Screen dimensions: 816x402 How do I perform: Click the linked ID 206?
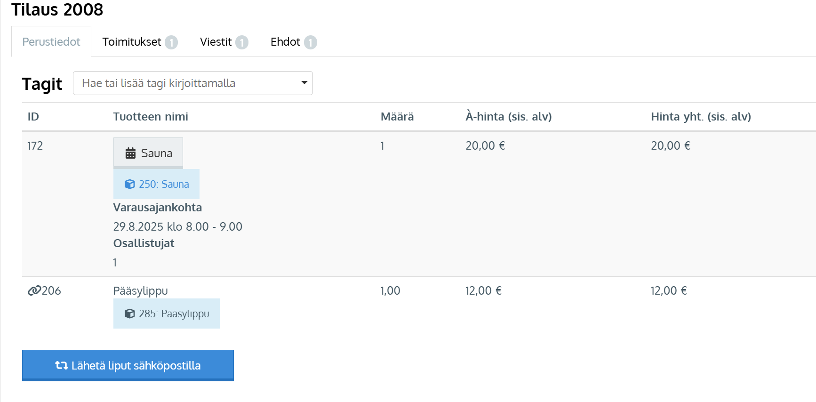point(51,291)
